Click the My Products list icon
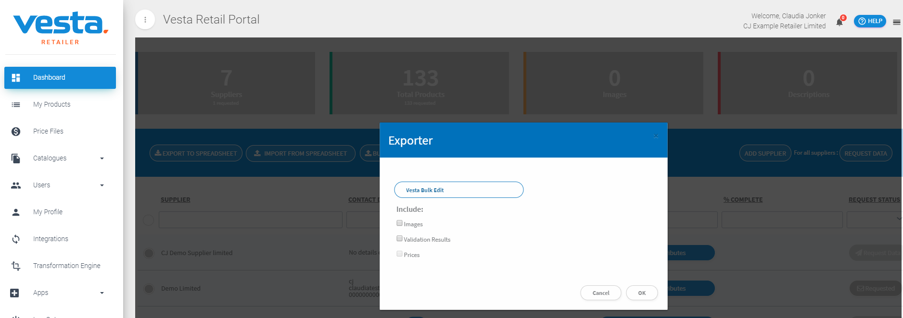The height and width of the screenshot is (318, 903). [16, 104]
